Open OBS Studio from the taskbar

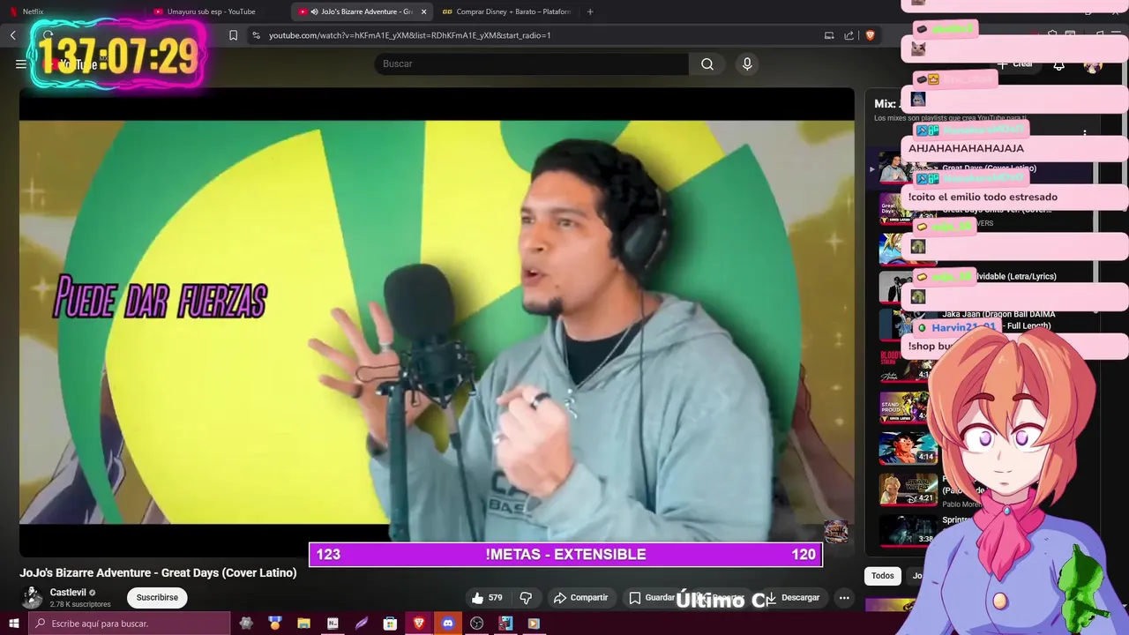pyautogui.click(x=476, y=624)
